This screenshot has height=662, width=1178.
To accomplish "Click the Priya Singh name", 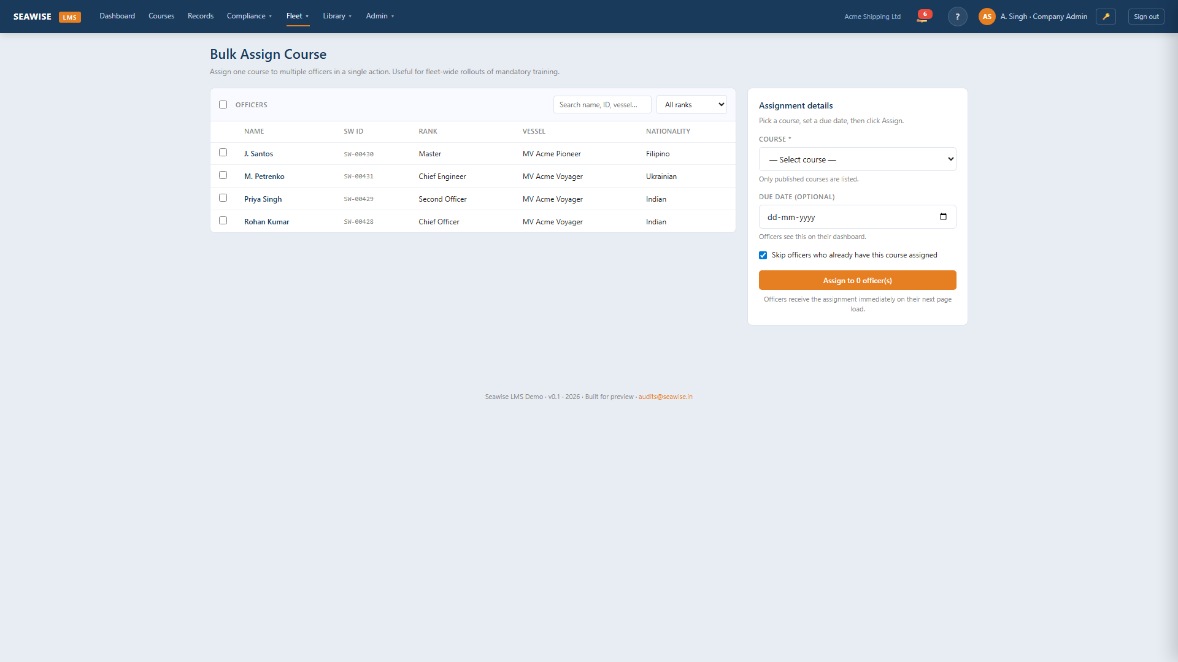I will [263, 199].
